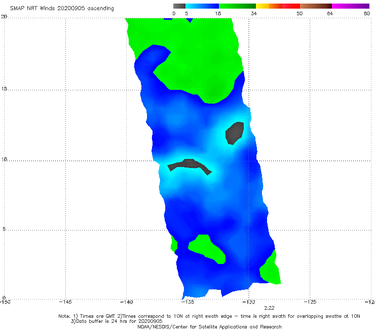The height and width of the screenshot is (330, 375).
Task: Click the "NOAA/NESDIS/Center for Satellite Applications" credit line
Action: [x=209, y=327]
